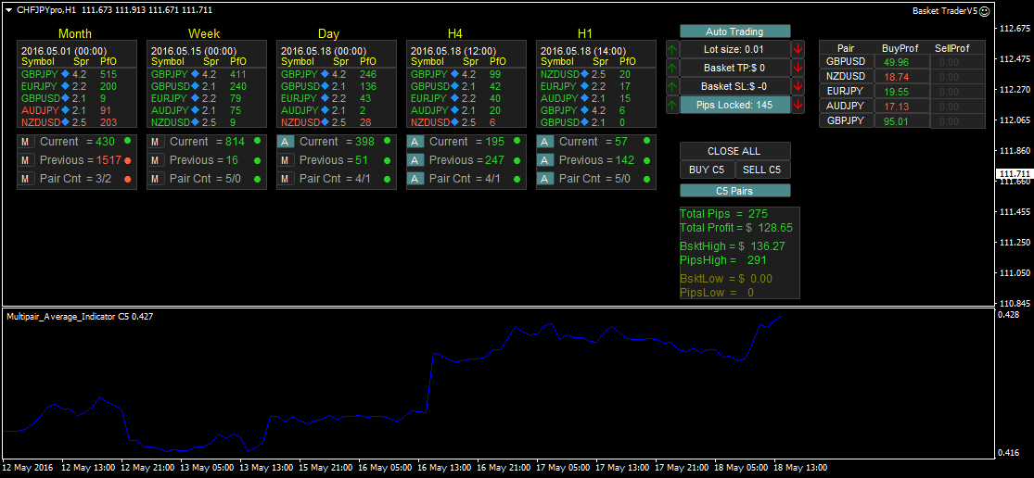Increase Basket TP with green up arrow
The width and height of the screenshot is (1034, 478).
tap(672, 68)
